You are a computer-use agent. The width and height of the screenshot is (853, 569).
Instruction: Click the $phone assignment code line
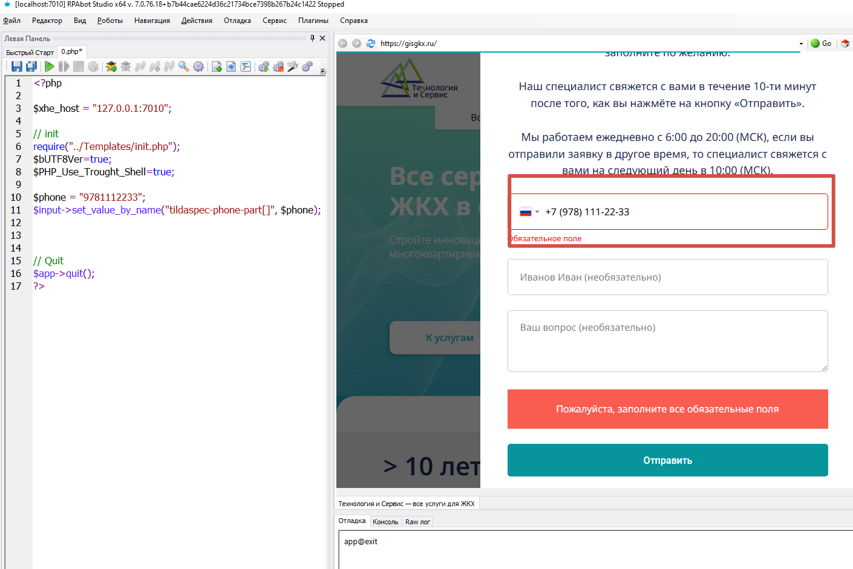pos(90,197)
